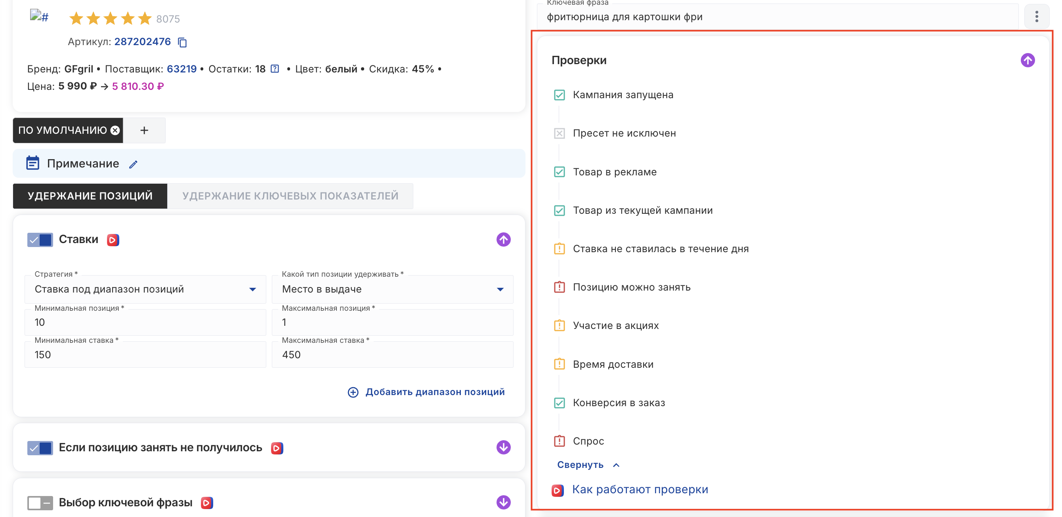Open the video guide icon beside Ставки
Image resolution: width=1062 pixels, height=517 pixels.
click(x=113, y=240)
